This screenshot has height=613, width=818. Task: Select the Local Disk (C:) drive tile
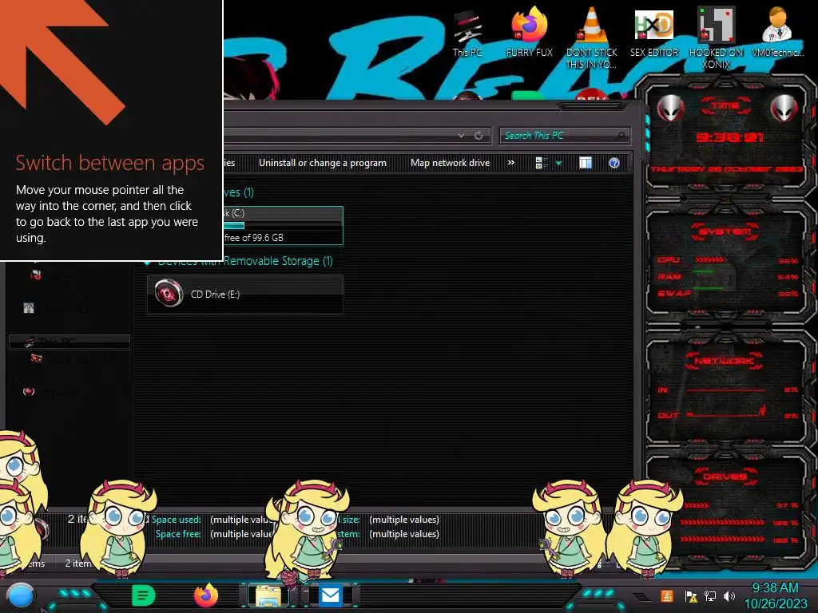coord(284,225)
